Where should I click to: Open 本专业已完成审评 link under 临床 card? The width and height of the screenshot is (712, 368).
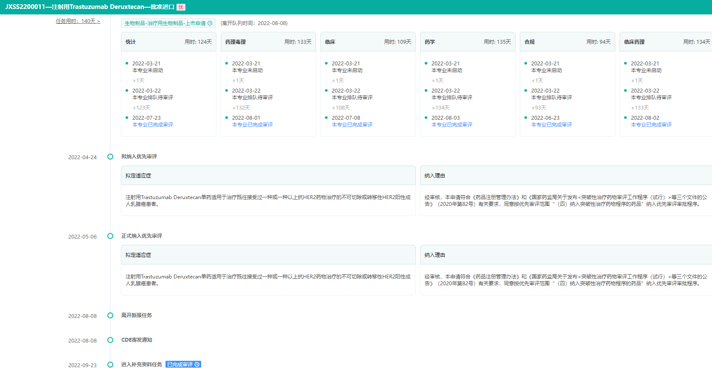(352, 125)
